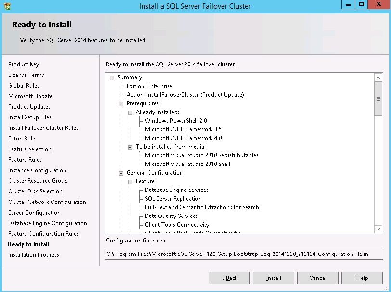Select License Terms step in sidebar
Image resolution: width=391 pixels, height=292 pixels.
(x=26, y=75)
